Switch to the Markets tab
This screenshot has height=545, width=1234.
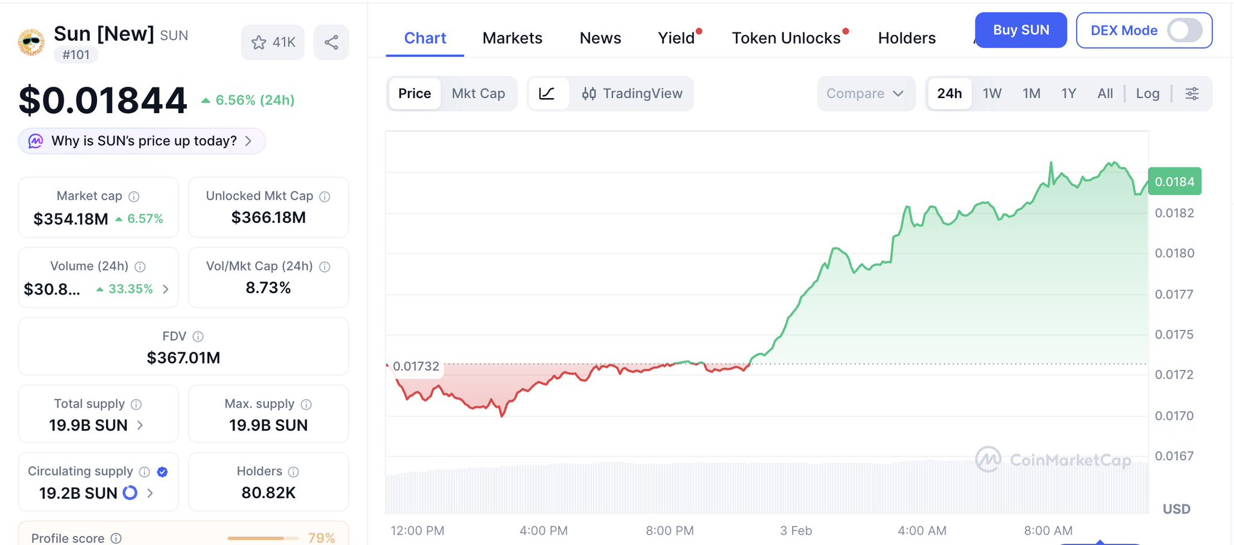click(512, 38)
